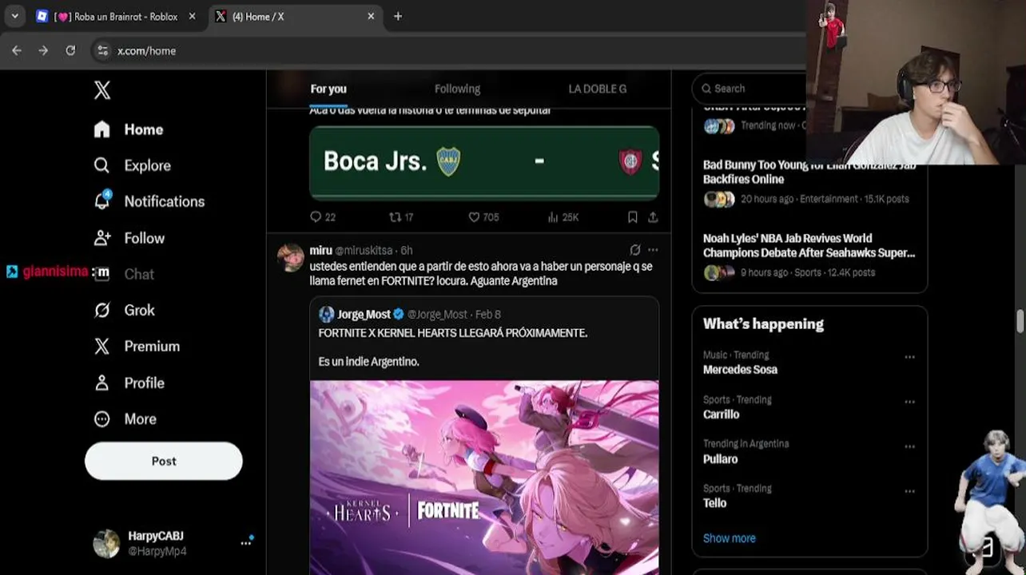Reply to the Boca Jrs. post

pyautogui.click(x=322, y=217)
